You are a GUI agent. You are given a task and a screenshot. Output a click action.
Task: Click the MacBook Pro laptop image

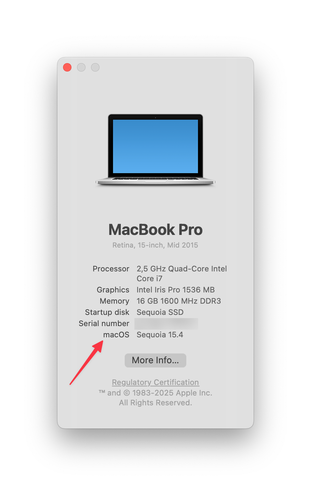coord(155,150)
